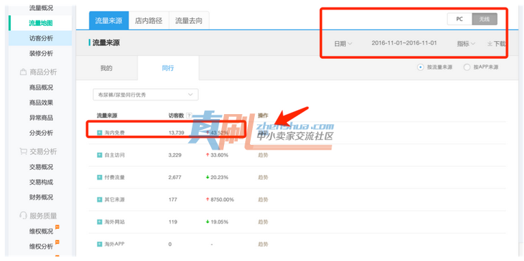The width and height of the screenshot is (524, 261).
Task: Switch to 店内路径 tab
Action: (149, 20)
